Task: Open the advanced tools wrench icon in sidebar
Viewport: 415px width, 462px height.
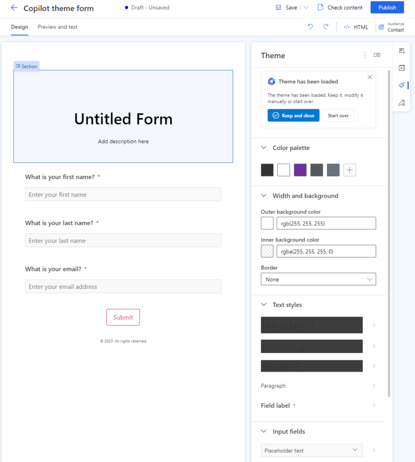Action: [401, 103]
